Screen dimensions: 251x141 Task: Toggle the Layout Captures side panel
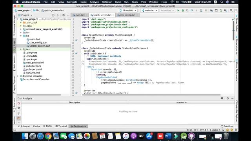click(15, 85)
